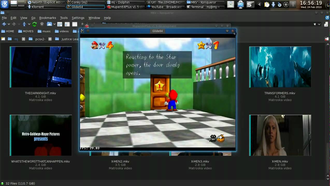The width and height of the screenshot is (330, 186).
Task: Open the Settings menu
Action: click(x=78, y=18)
